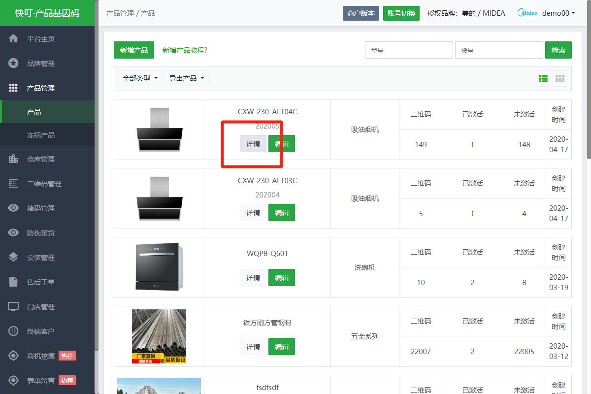Focus the 货号 search input

(x=499, y=50)
